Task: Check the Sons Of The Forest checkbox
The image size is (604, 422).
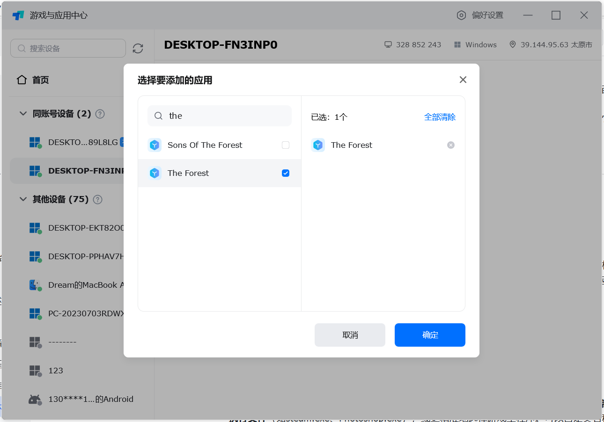Action: 286,145
